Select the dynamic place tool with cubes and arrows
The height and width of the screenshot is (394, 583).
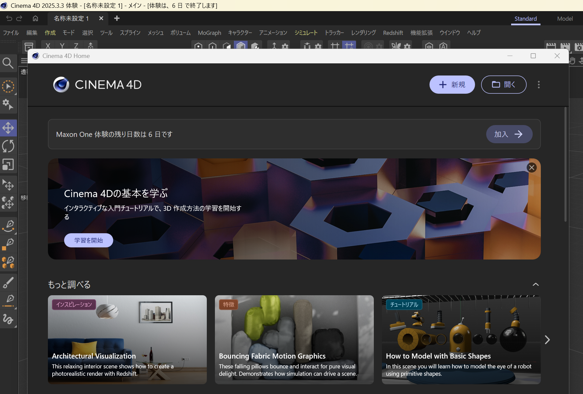tap(8, 203)
